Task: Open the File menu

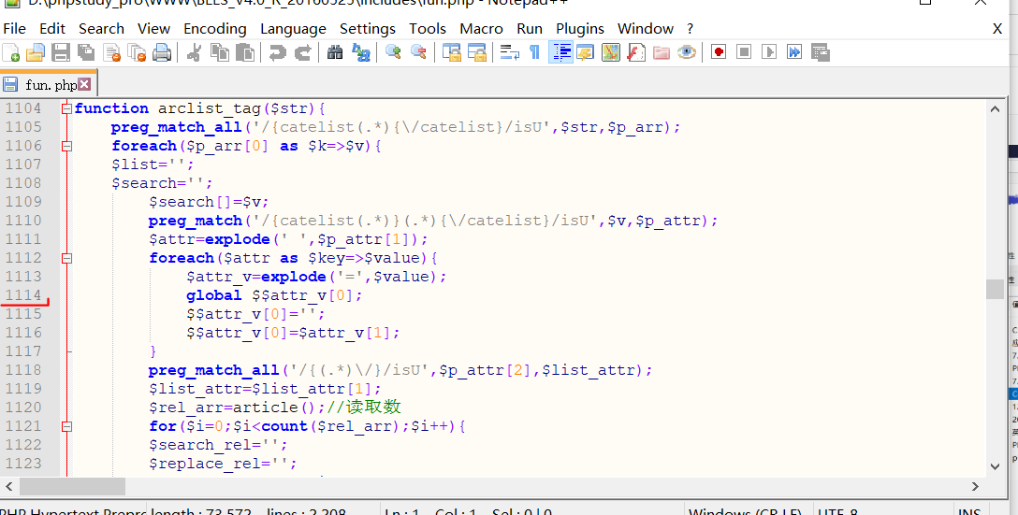Action: click(14, 29)
